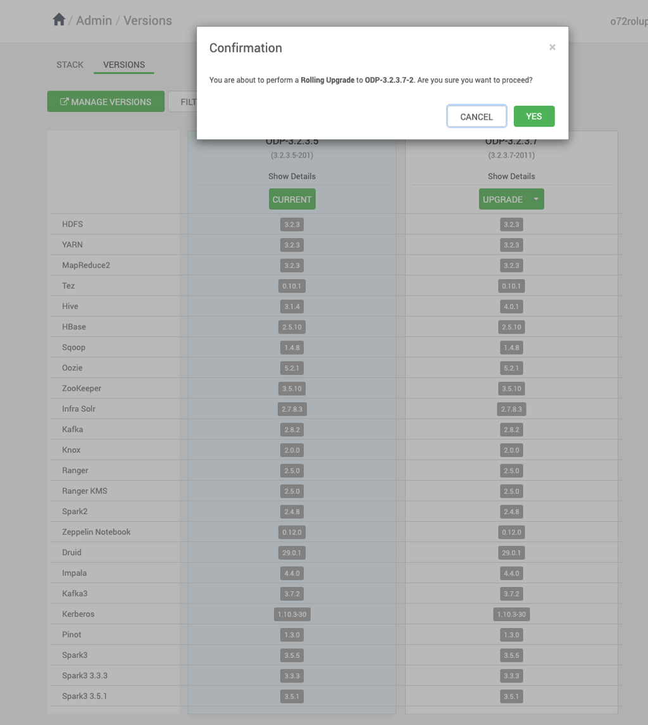648x725 pixels.
Task: Click the UPGRADE button for ODP-3.2.3.7
Action: [503, 199]
